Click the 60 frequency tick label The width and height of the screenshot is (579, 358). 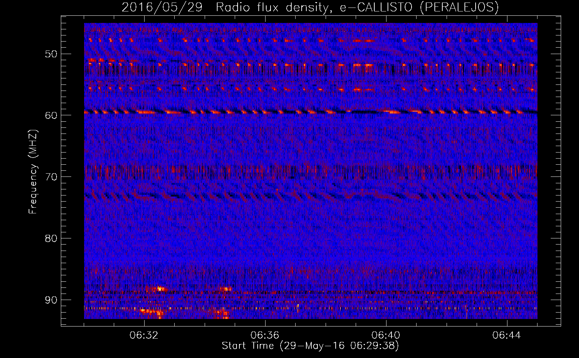point(51,115)
